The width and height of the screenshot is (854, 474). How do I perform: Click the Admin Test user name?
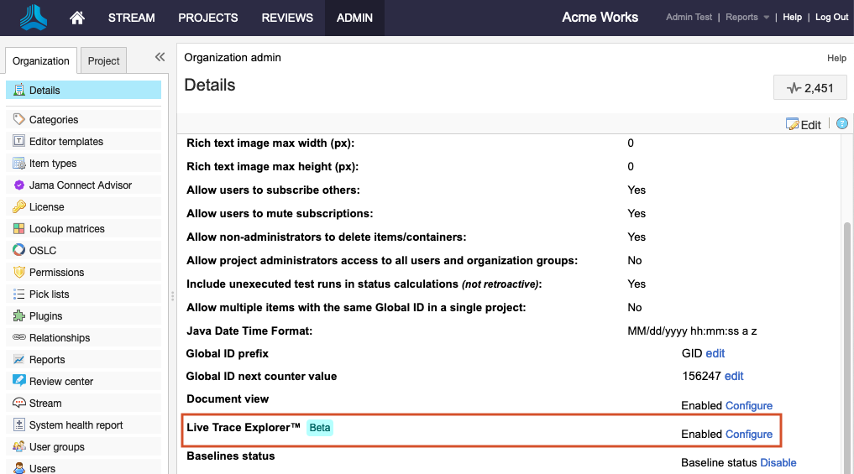(689, 17)
